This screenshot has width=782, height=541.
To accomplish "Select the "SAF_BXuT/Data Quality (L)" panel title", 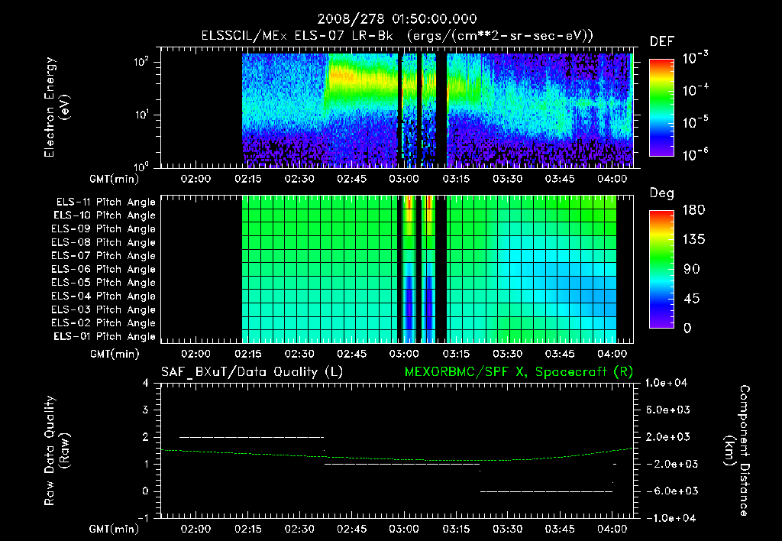I will click(252, 372).
